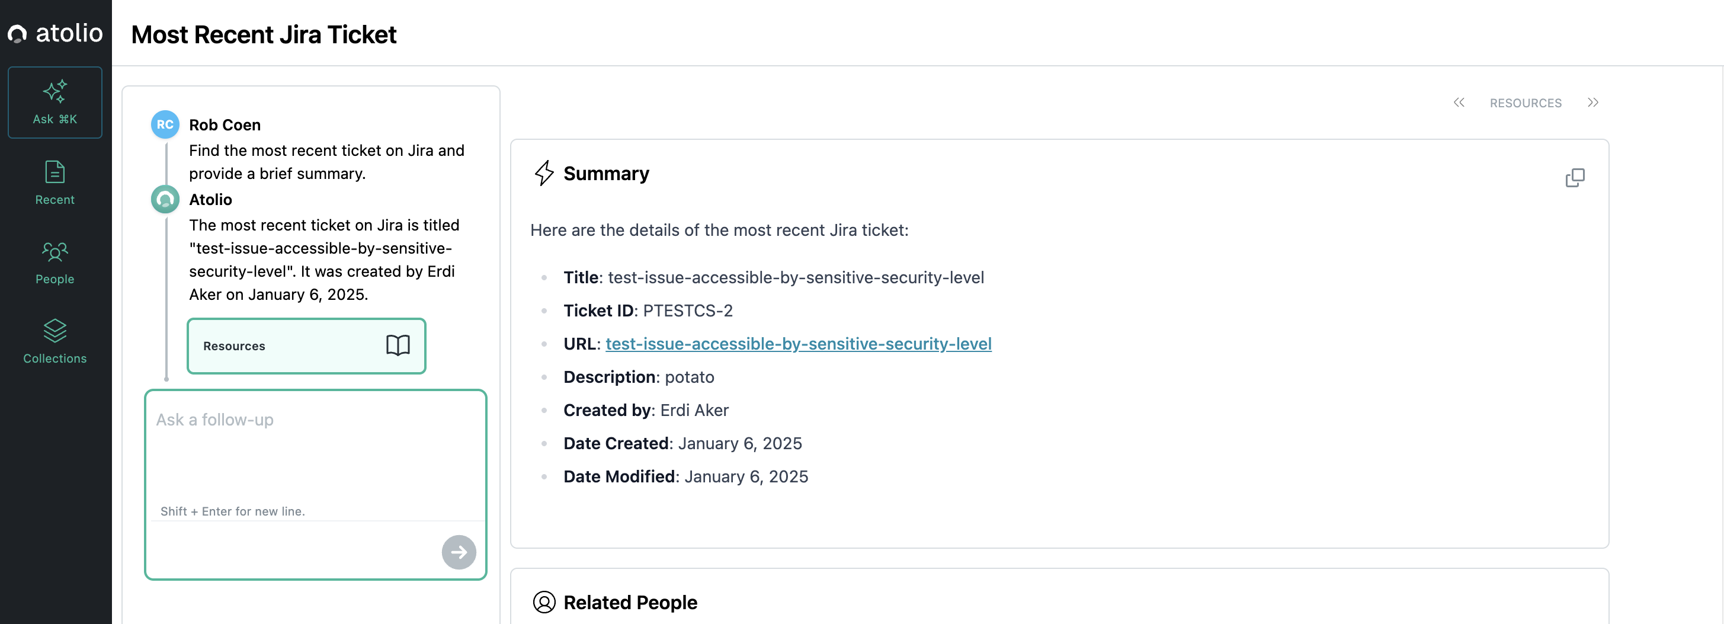Viewport: 1724px width, 624px height.
Task: Click the RESOURCES panel label
Action: click(1525, 103)
